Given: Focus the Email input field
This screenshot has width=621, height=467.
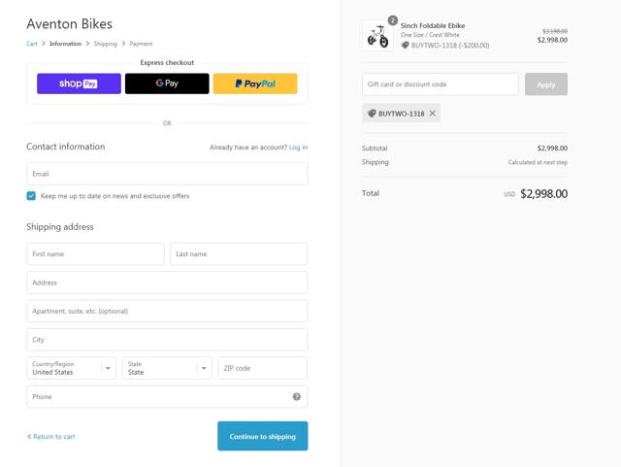Looking at the screenshot, I should pos(167,174).
